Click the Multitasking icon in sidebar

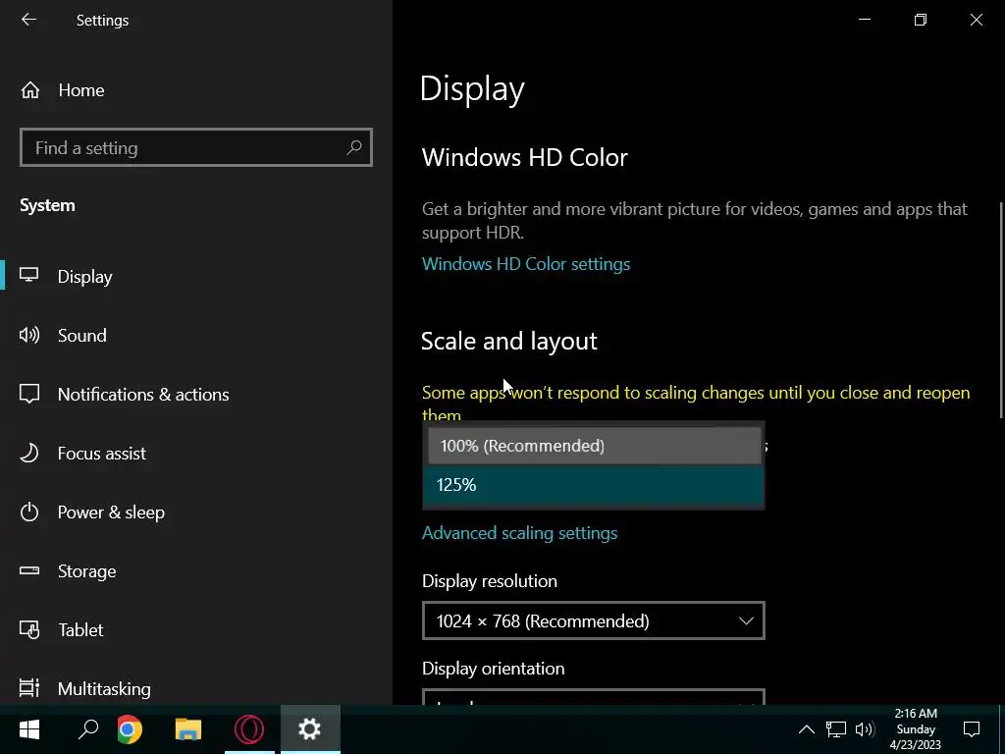click(x=29, y=688)
